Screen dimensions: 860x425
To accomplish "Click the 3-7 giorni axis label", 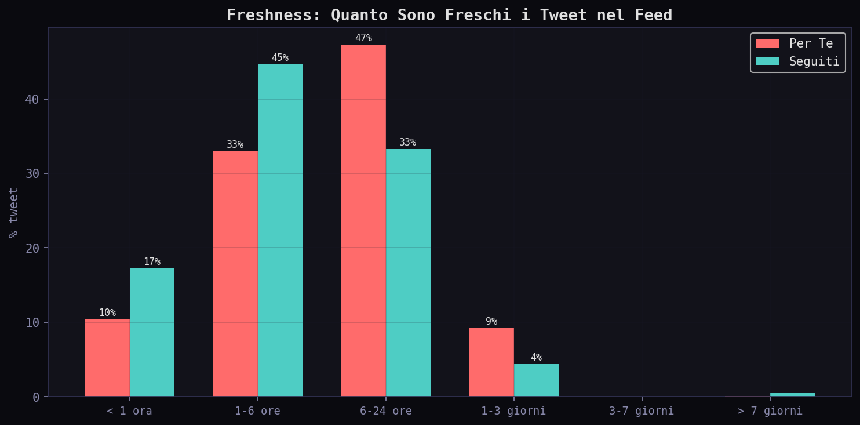I will point(642,411).
